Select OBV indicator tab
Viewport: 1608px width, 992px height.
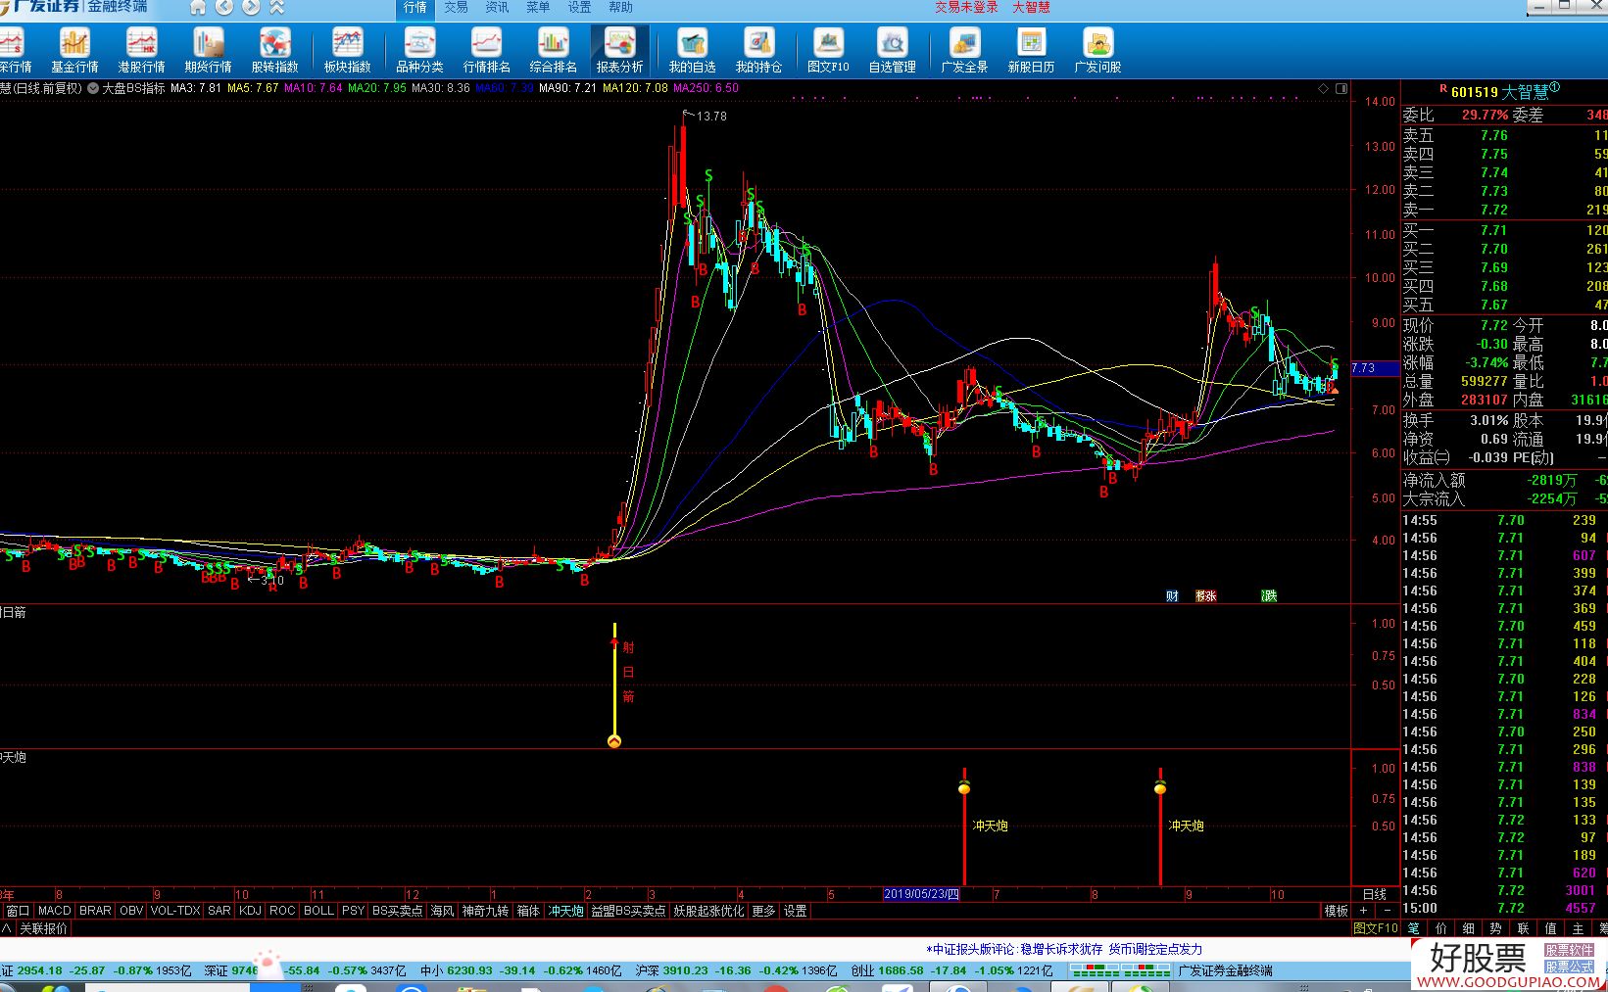[x=131, y=911]
